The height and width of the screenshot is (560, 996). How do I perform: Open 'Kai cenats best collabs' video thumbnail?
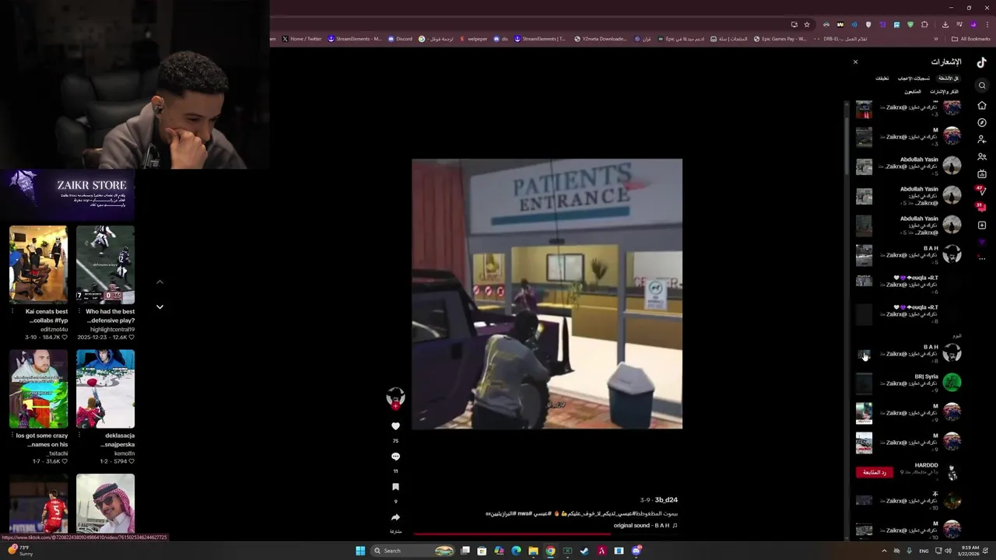coord(38,264)
